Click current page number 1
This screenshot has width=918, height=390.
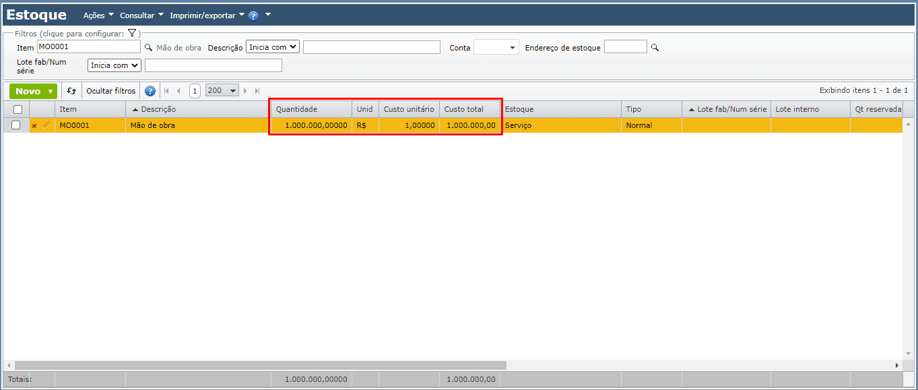195,91
